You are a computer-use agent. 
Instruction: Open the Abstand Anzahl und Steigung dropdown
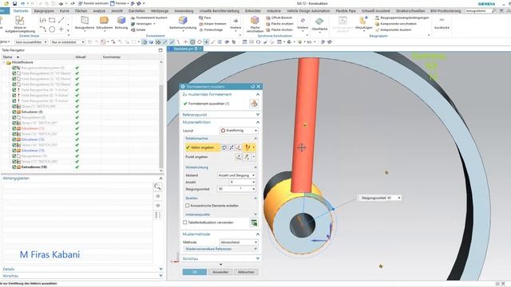pos(236,175)
